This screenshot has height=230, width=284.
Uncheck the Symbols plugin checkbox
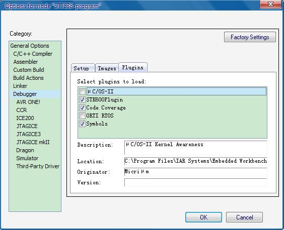[x=82, y=124]
